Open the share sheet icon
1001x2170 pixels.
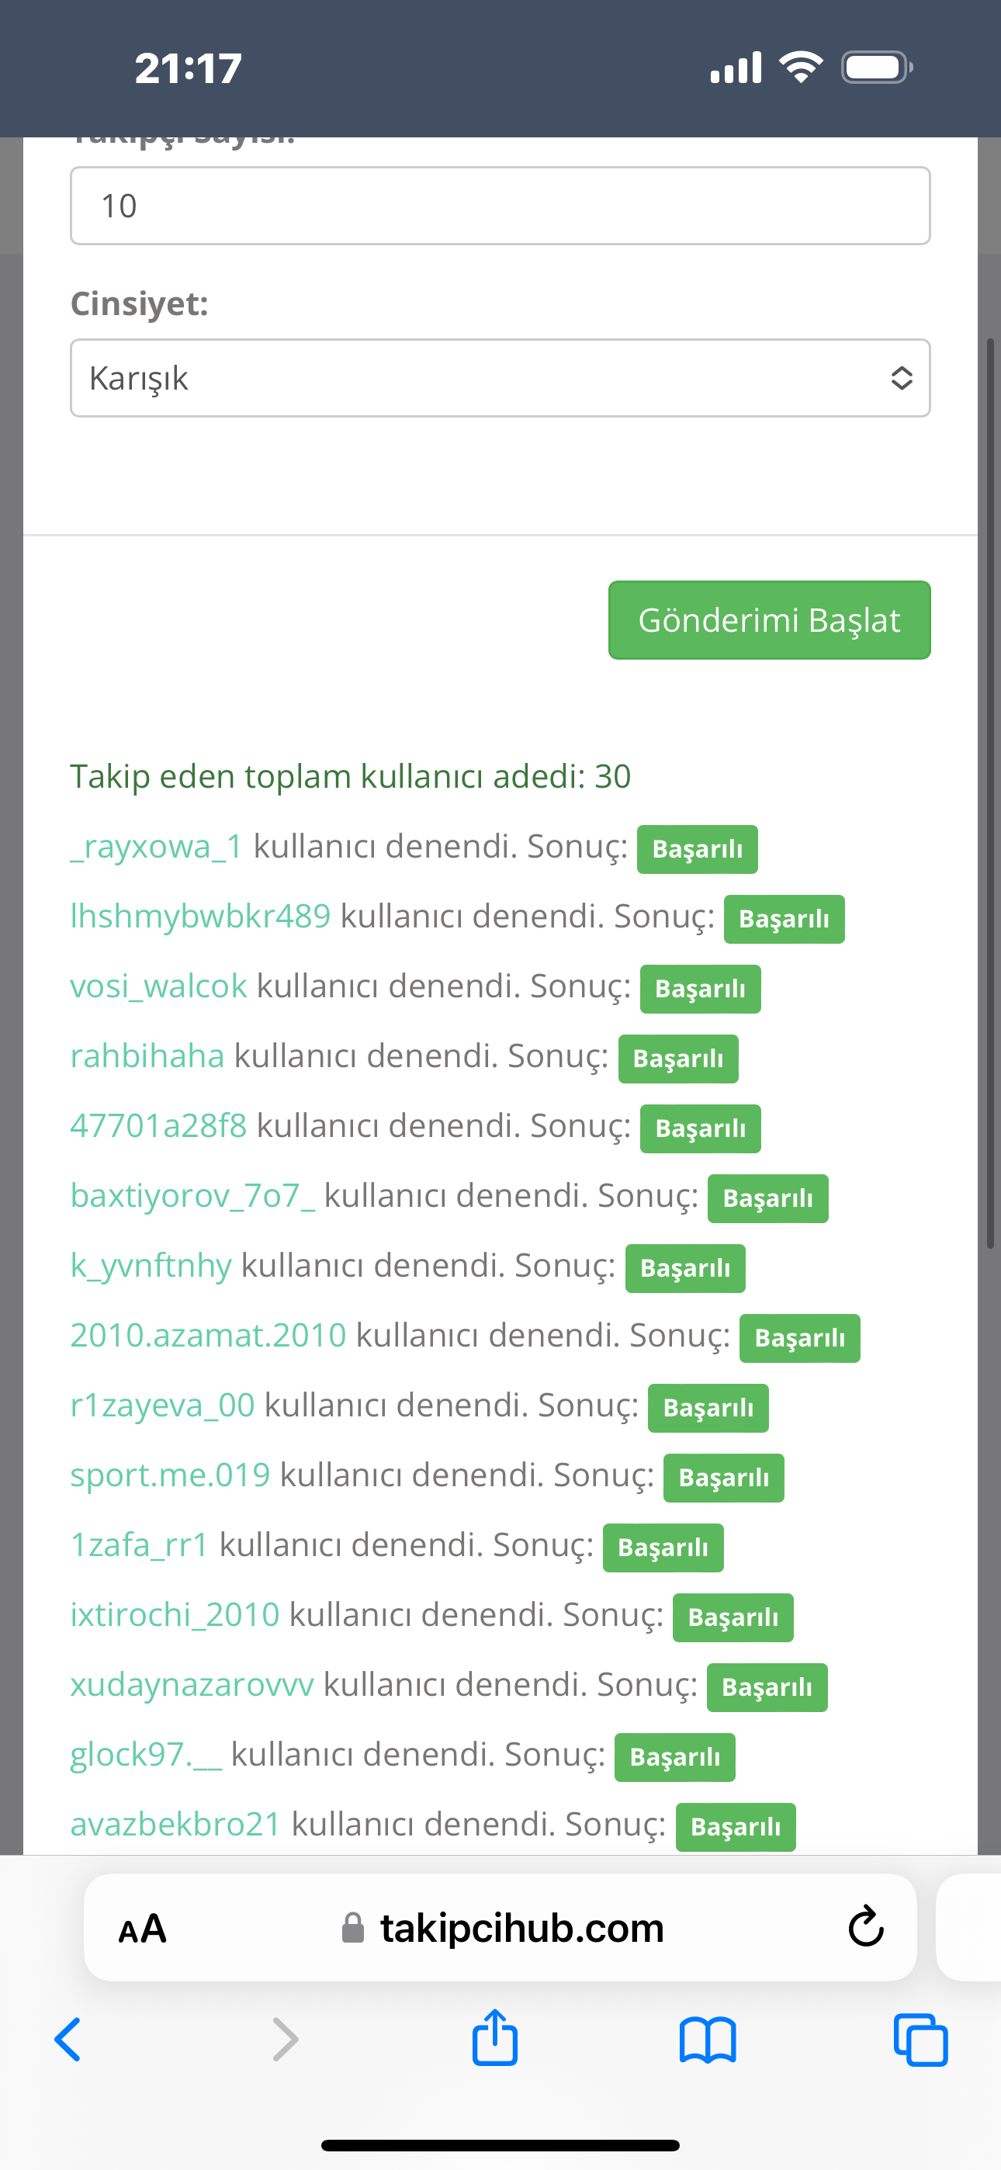coord(494,2037)
